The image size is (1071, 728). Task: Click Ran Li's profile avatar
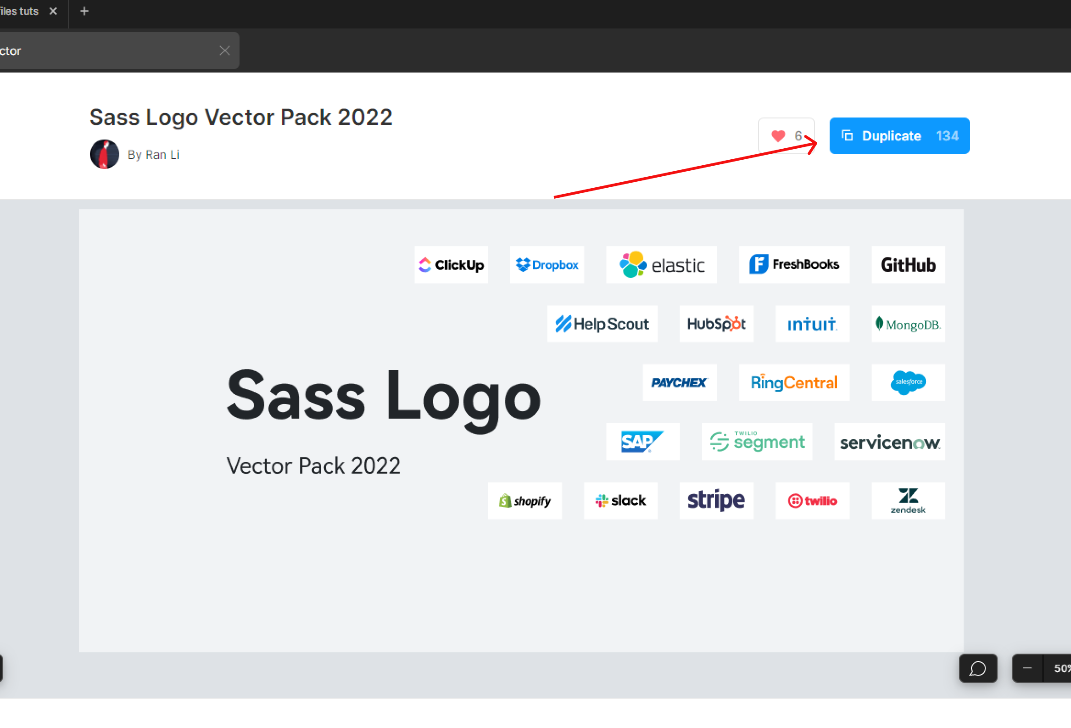pyautogui.click(x=105, y=154)
